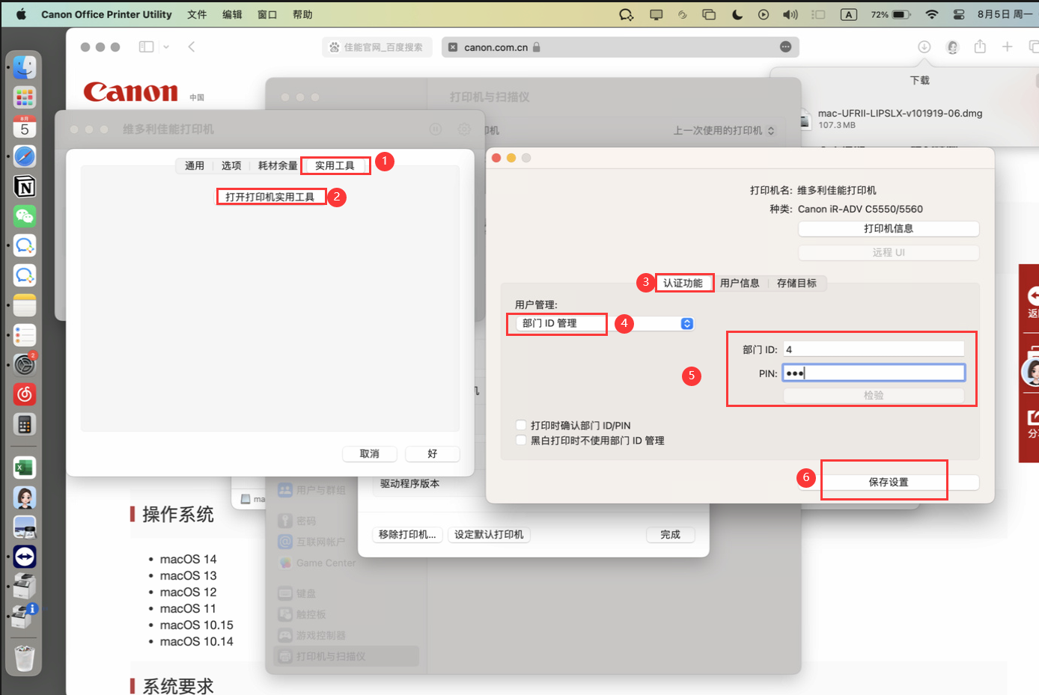This screenshot has width=1039, height=695.
Task: Open NetEase Music from the Dock
Action: pos(25,394)
